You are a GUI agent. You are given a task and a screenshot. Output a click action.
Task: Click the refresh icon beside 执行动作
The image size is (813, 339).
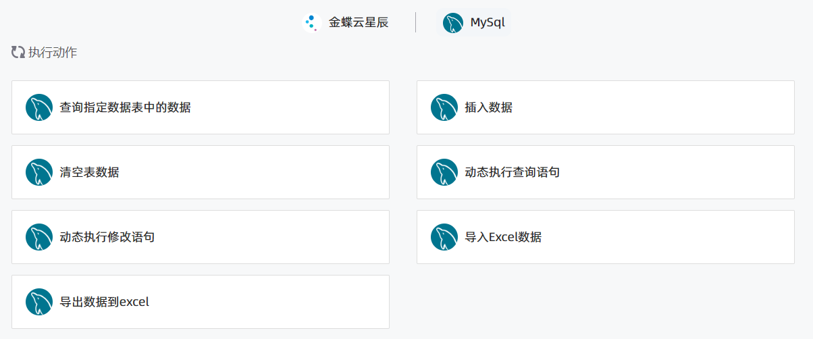coord(18,52)
